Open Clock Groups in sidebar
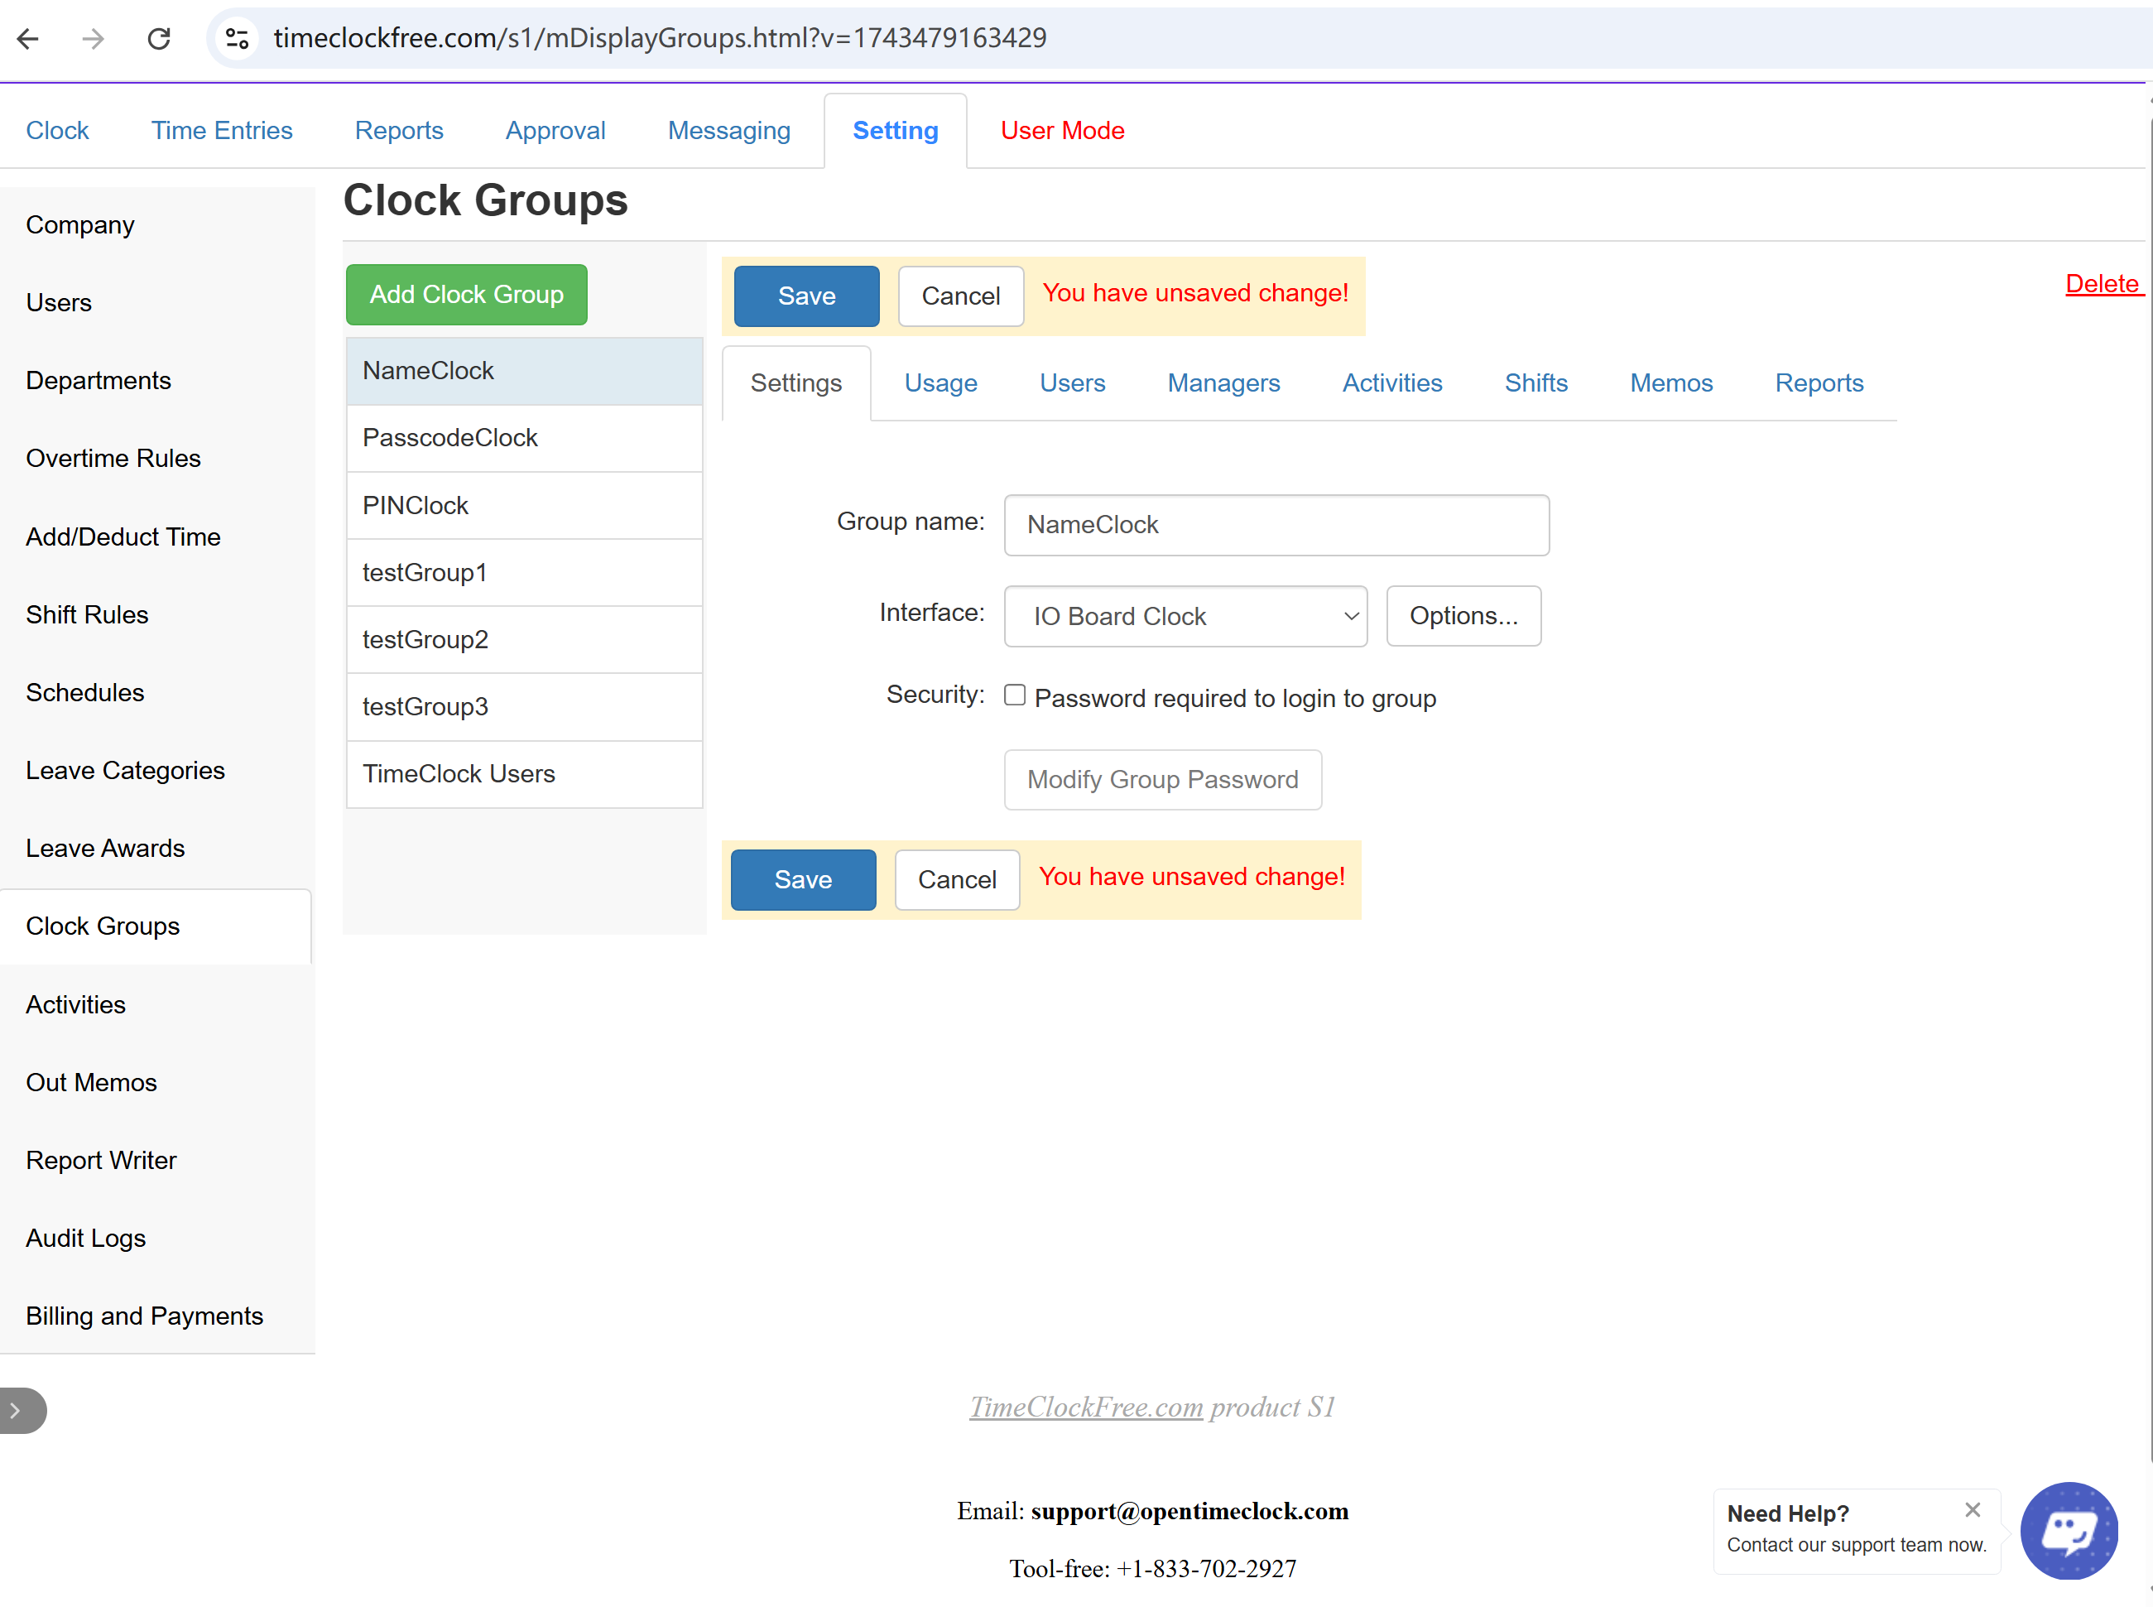Viewport: 2153px width, 1607px height. pyautogui.click(x=156, y=926)
